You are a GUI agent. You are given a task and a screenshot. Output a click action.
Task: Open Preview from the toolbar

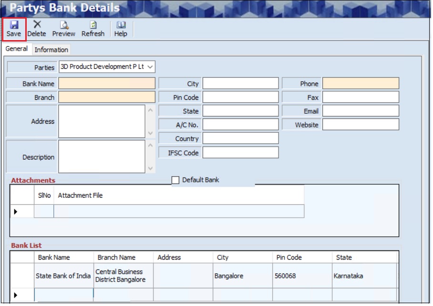click(x=63, y=25)
